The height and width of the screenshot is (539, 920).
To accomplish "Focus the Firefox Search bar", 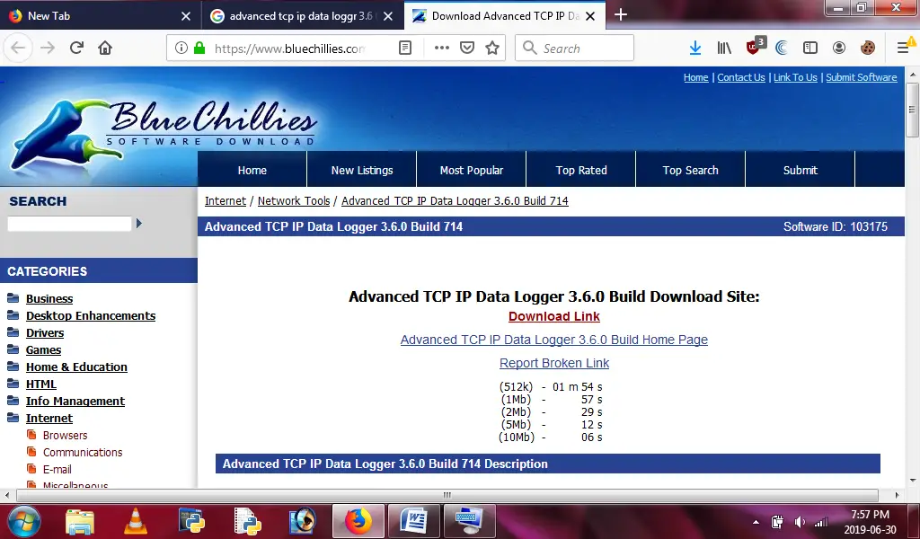I will 574,49.
